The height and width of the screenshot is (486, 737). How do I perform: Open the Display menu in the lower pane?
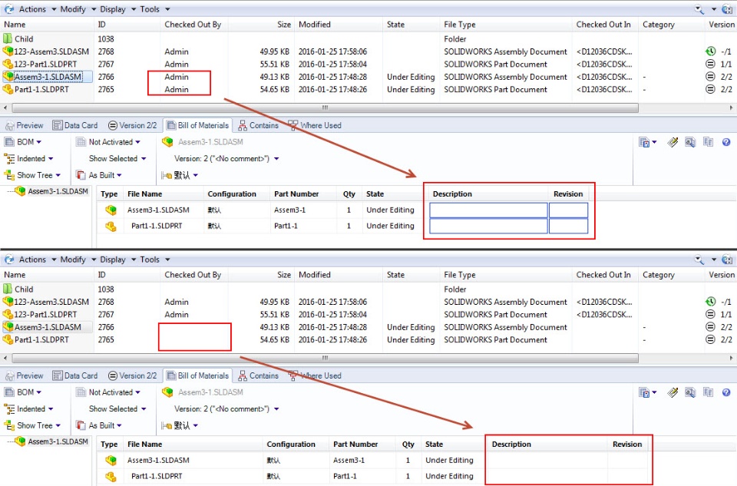(117, 260)
